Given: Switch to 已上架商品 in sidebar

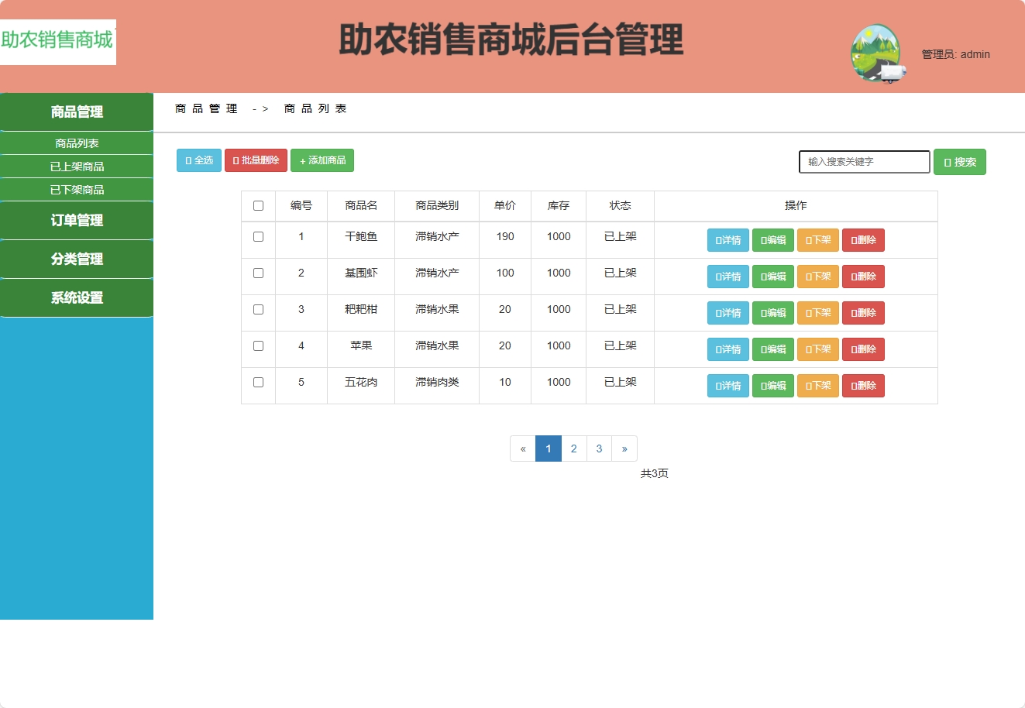Looking at the screenshot, I should pos(76,166).
